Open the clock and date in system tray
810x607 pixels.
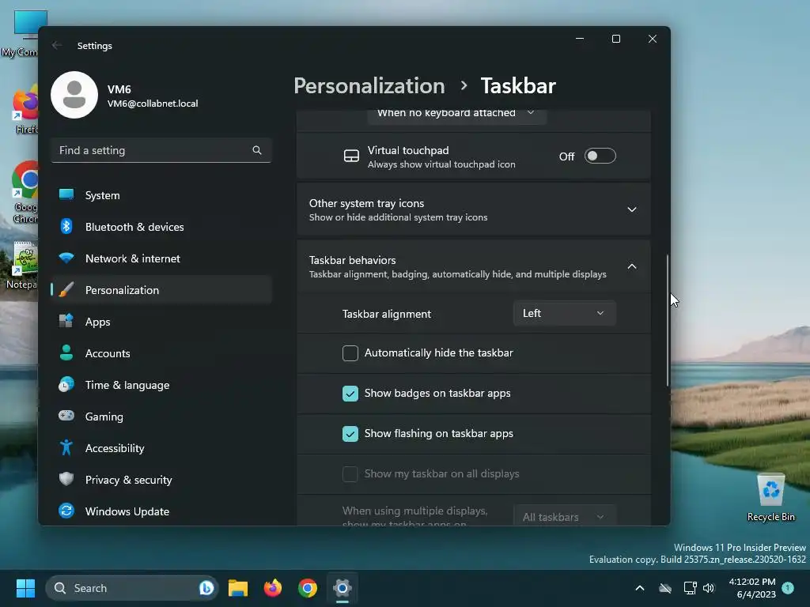(752, 588)
